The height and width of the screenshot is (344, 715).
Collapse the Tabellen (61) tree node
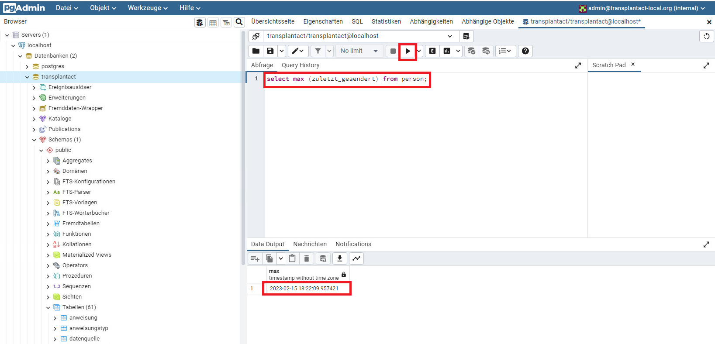click(48, 308)
